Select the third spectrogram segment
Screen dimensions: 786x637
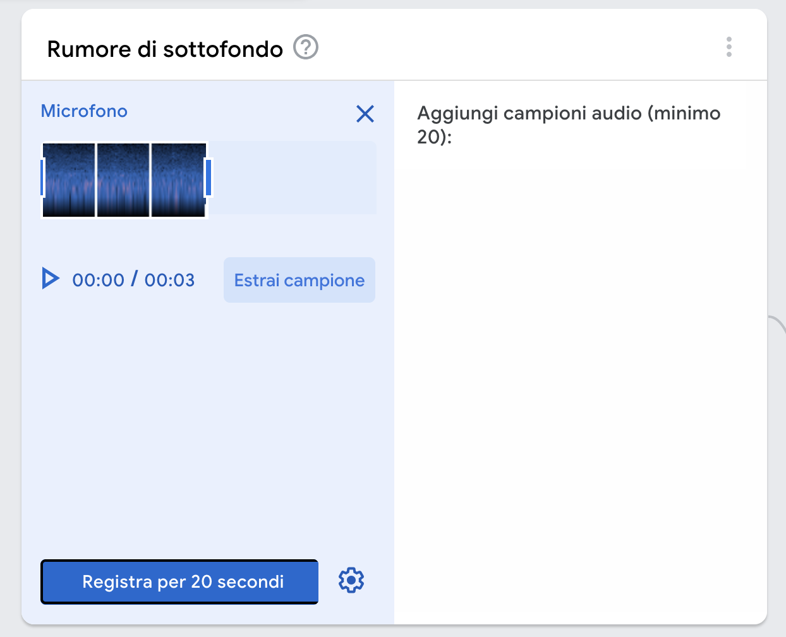click(x=178, y=180)
